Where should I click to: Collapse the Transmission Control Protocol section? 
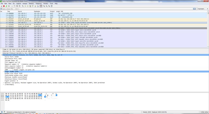(x=1, y=55)
